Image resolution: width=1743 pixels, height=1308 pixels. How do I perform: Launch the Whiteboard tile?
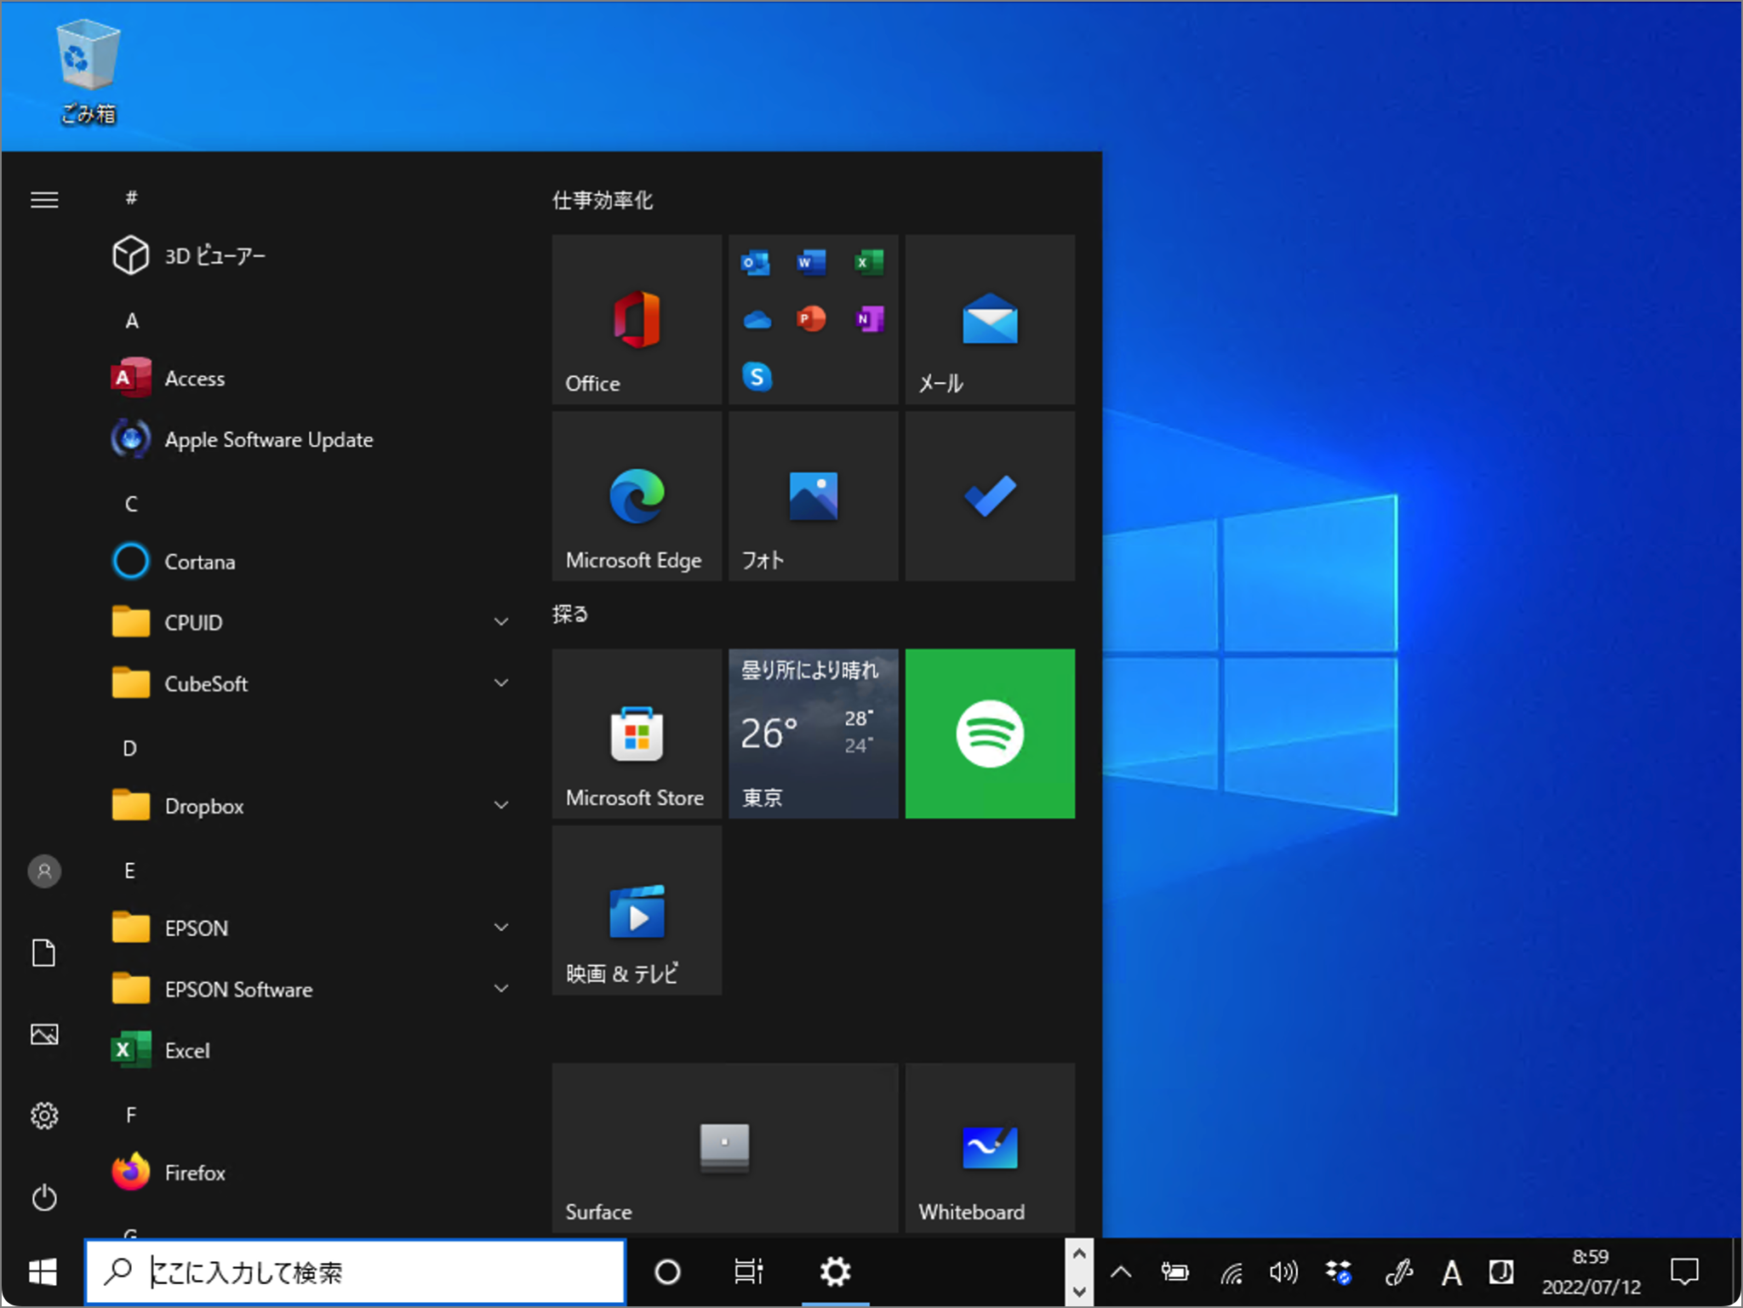(x=989, y=1148)
